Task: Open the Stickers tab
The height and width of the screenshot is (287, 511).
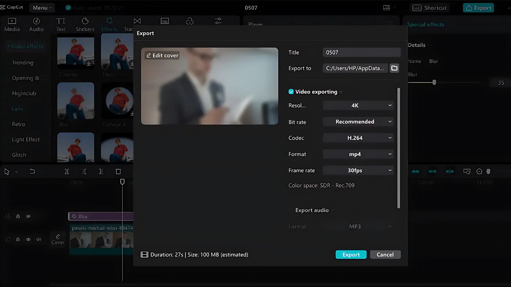Action: pos(85,25)
